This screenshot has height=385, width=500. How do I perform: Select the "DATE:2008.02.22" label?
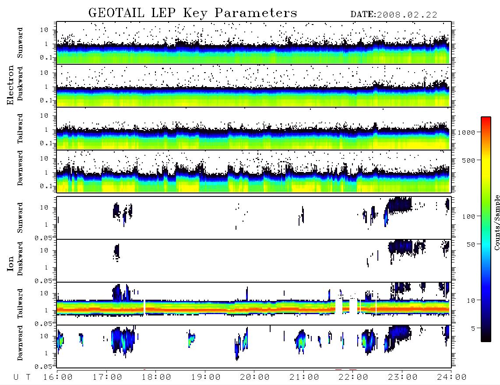click(x=394, y=15)
